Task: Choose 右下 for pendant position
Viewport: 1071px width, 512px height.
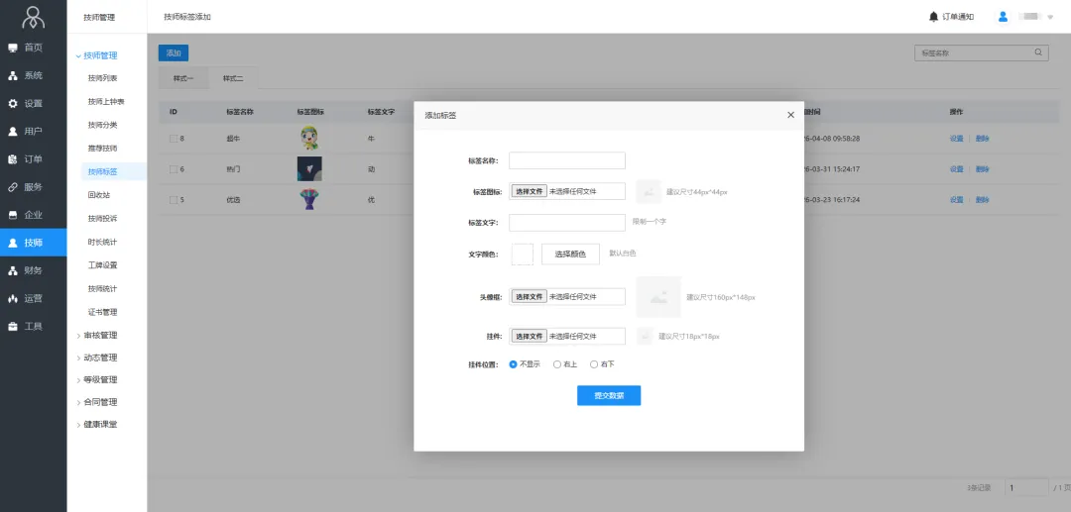Action: [x=594, y=364]
